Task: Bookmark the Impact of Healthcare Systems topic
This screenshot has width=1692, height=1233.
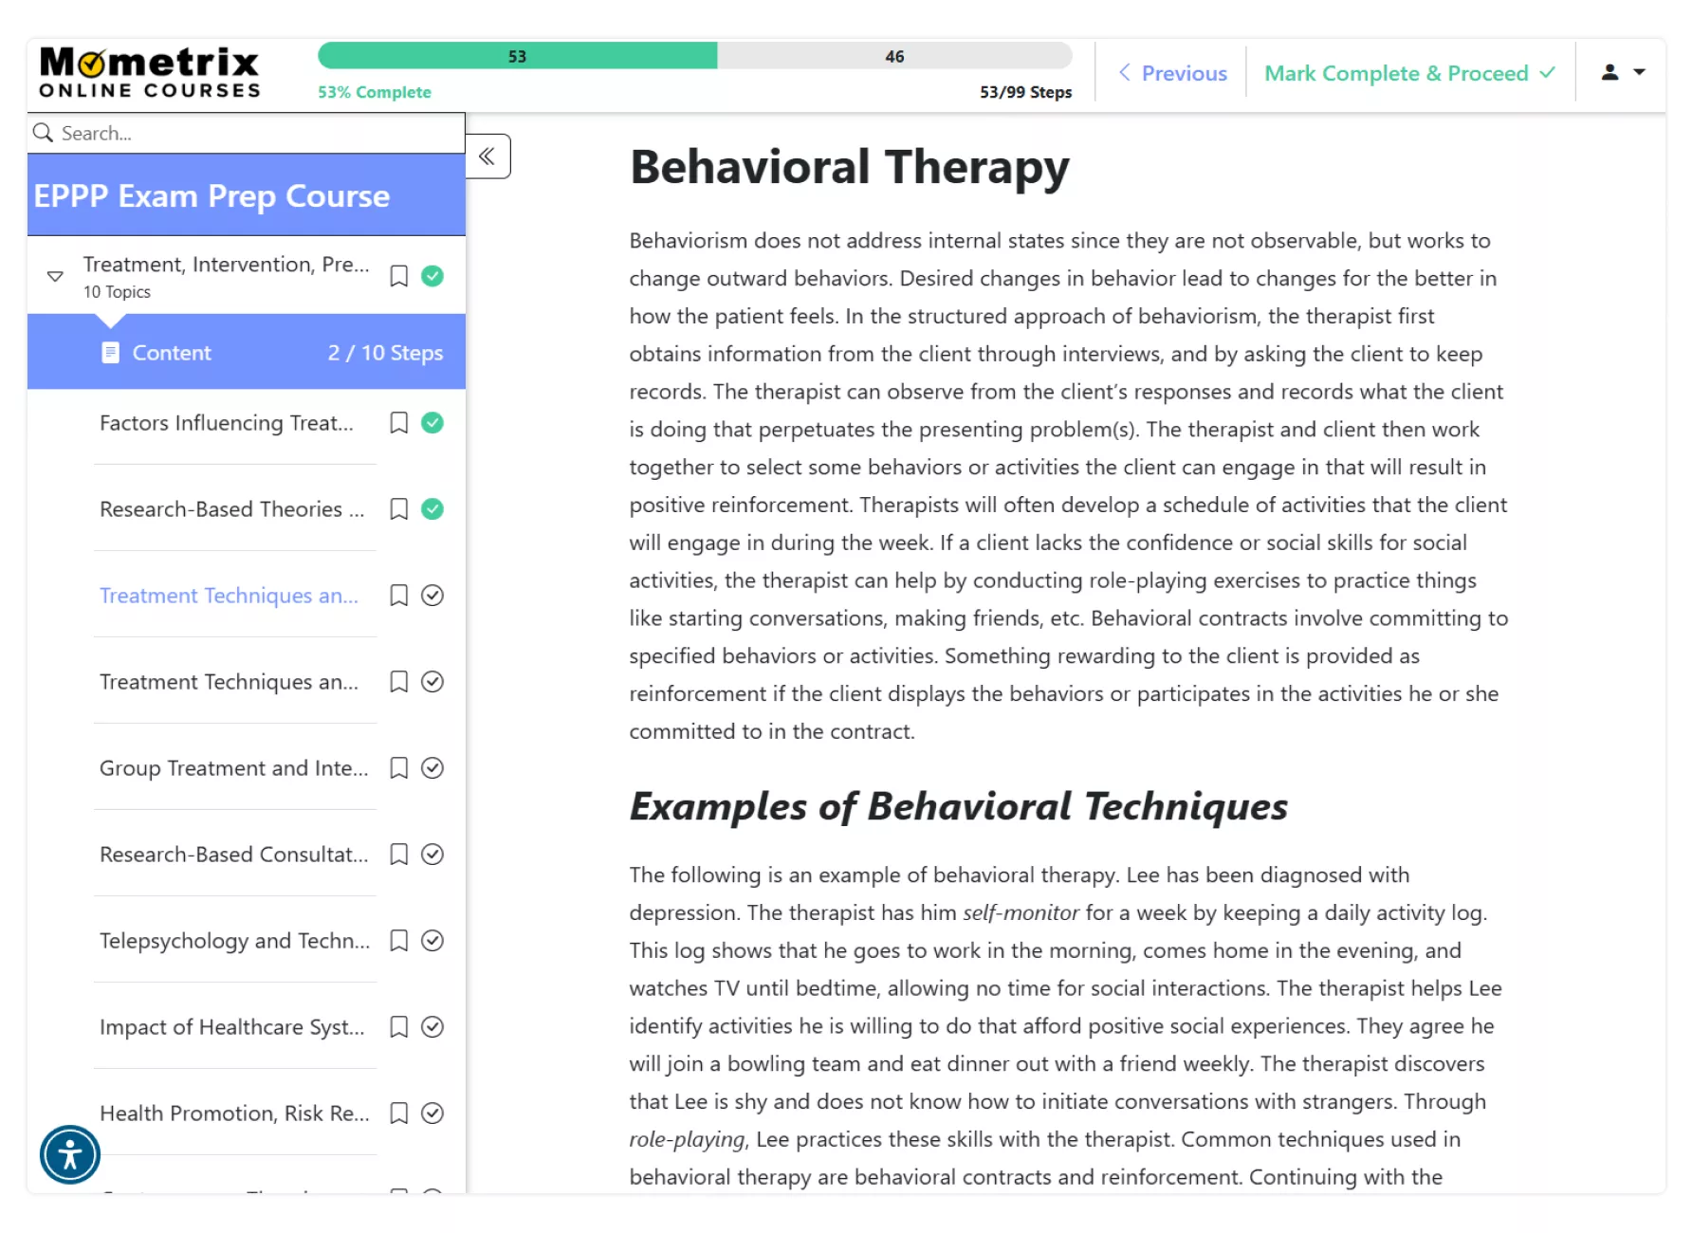Action: point(399,1027)
